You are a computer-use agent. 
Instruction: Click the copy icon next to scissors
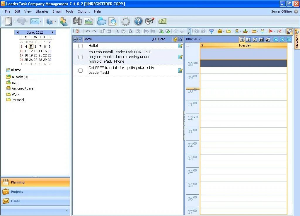point(124,31)
